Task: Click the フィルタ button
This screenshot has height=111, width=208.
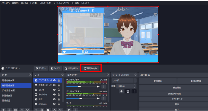Action: coord(55,68)
